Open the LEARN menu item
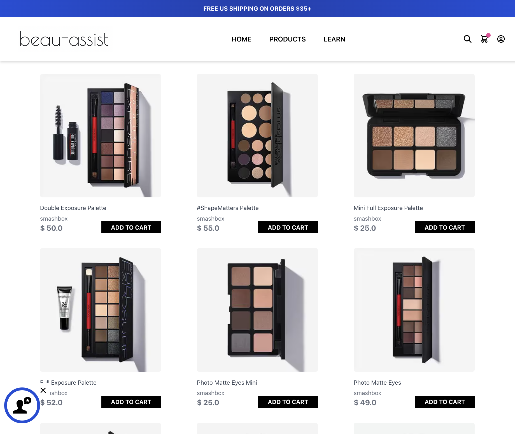Viewport: 515px width, 434px height. point(334,39)
